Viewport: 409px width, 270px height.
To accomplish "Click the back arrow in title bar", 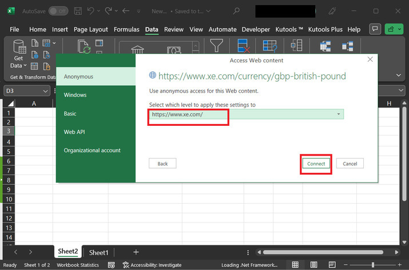I will tap(126, 11).
